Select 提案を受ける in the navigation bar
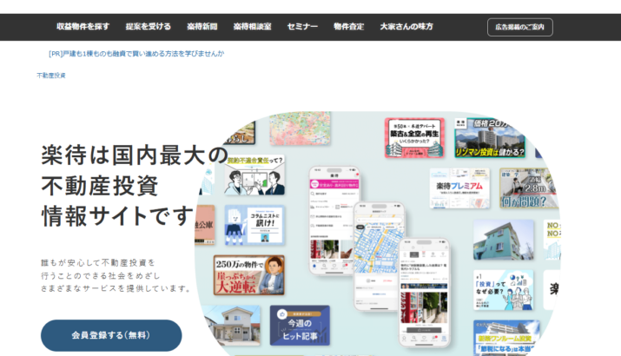The height and width of the screenshot is (356, 621). 148,27
